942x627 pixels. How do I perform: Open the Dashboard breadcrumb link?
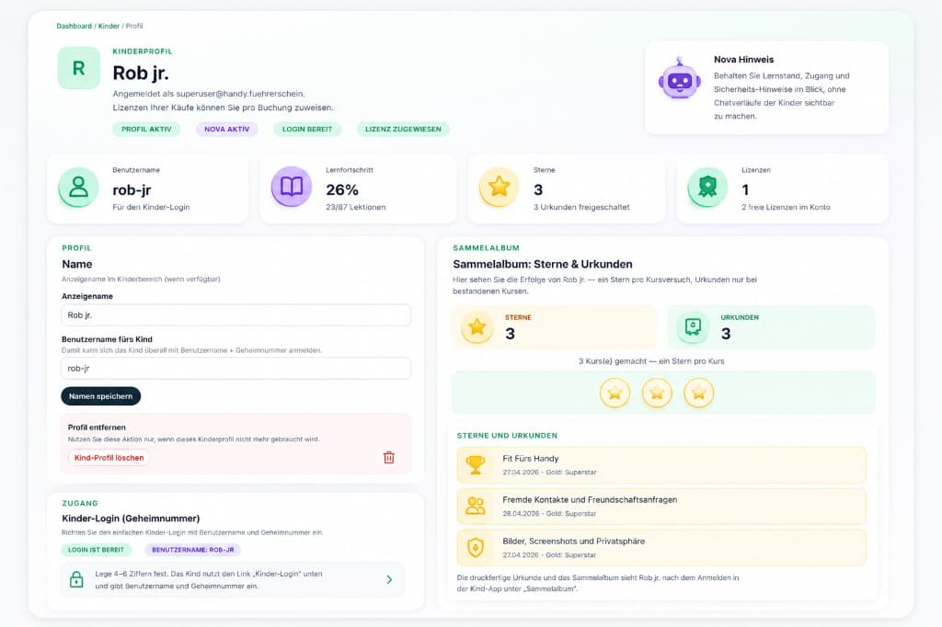pos(74,26)
